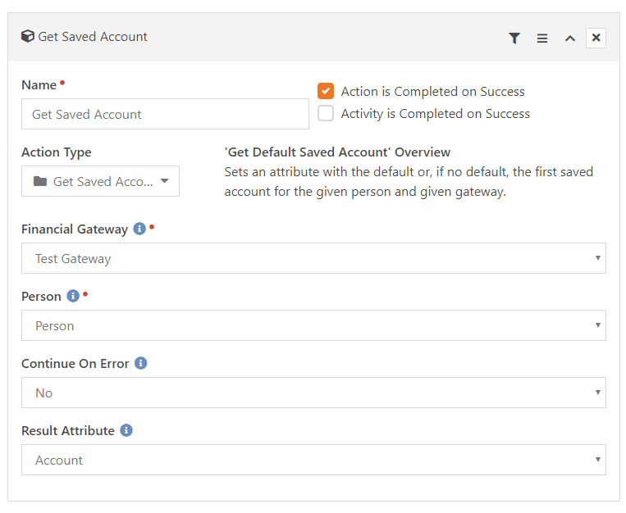Click the filter funnel icon in header
This screenshot has height=513, width=626.
(x=514, y=38)
